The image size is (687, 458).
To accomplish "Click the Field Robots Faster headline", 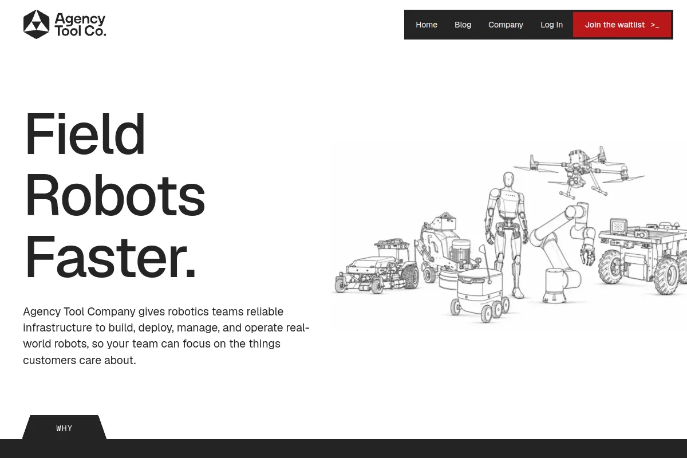I will pos(114,195).
